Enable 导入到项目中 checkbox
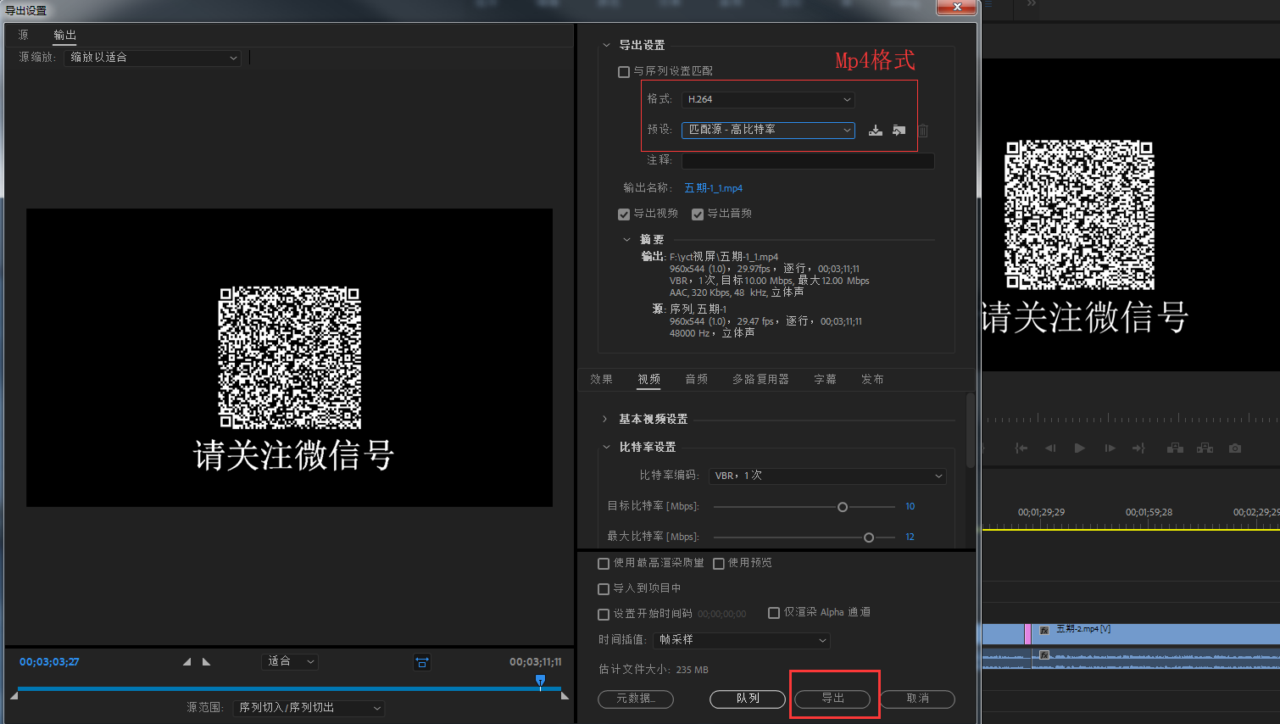1280x724 pixels. [604, 589]
